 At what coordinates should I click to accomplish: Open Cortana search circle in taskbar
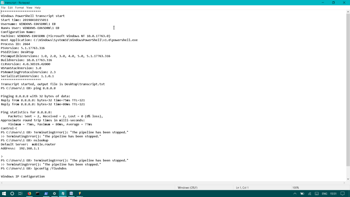pos(12,194)
